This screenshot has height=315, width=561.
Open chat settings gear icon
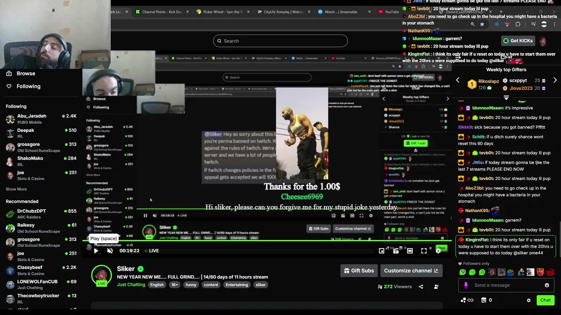(529, 300)
